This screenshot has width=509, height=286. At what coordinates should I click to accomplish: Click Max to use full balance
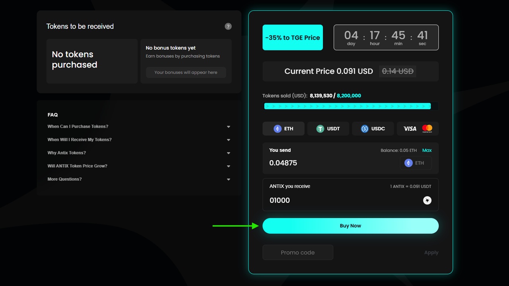427,151
